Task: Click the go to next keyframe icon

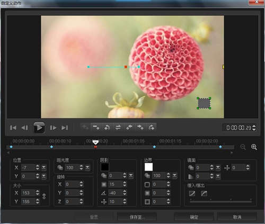Action: [140, 127]
